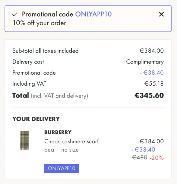Click the bold €345.60 total amount
The image size is (177, 184).
coord(149,95)
